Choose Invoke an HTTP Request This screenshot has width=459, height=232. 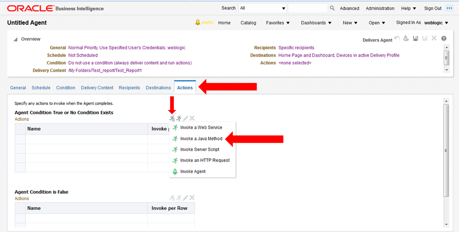[205, 160]
